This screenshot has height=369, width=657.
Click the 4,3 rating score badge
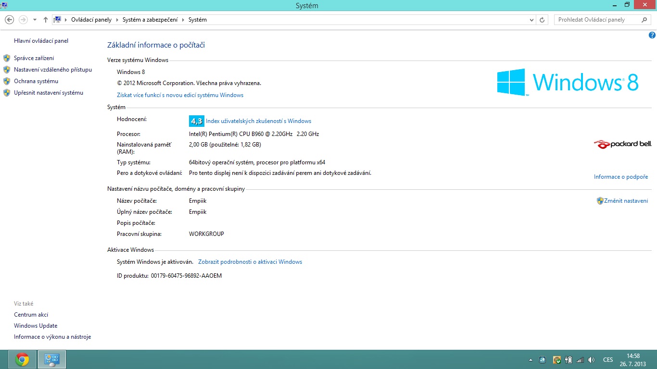coord(197,121)
